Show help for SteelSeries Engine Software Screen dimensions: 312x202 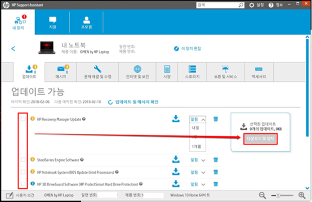coord(82,159)
